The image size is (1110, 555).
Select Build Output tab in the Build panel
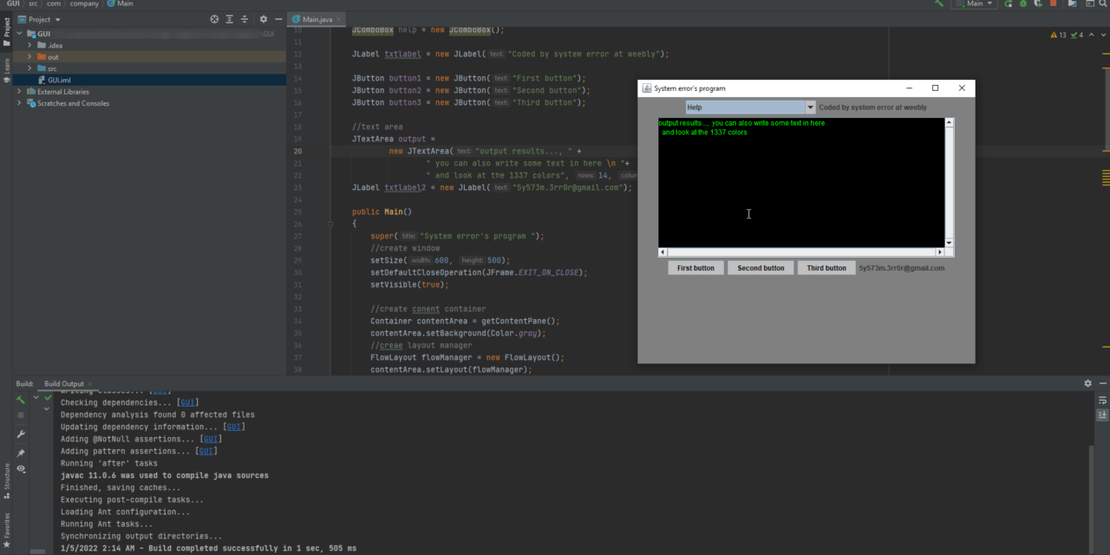(x=63, y=383)
